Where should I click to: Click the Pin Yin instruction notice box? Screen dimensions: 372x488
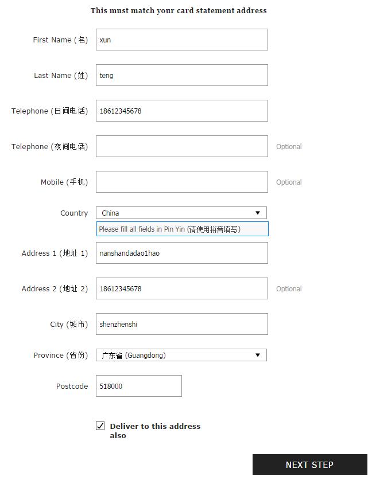pos(182,229)
